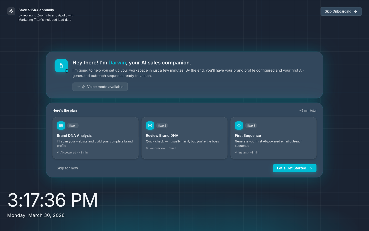Click the 'Skip for now' link

tap(67, 168)
